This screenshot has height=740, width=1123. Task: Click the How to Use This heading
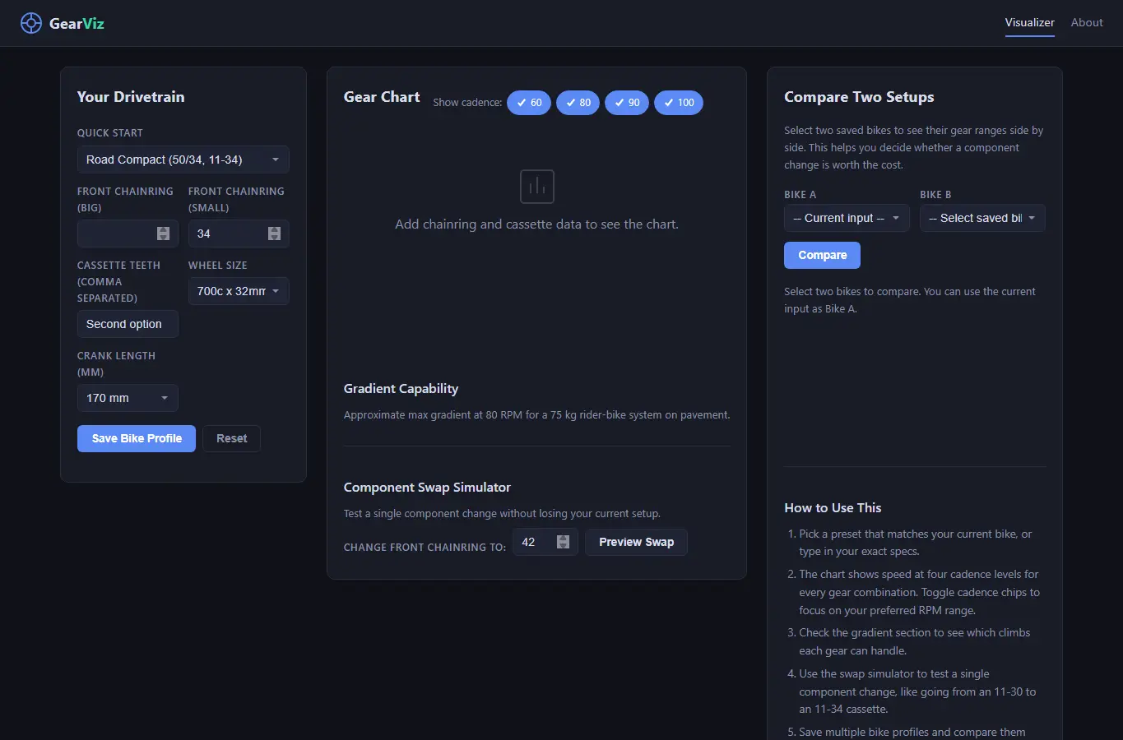tap(833, 507)
